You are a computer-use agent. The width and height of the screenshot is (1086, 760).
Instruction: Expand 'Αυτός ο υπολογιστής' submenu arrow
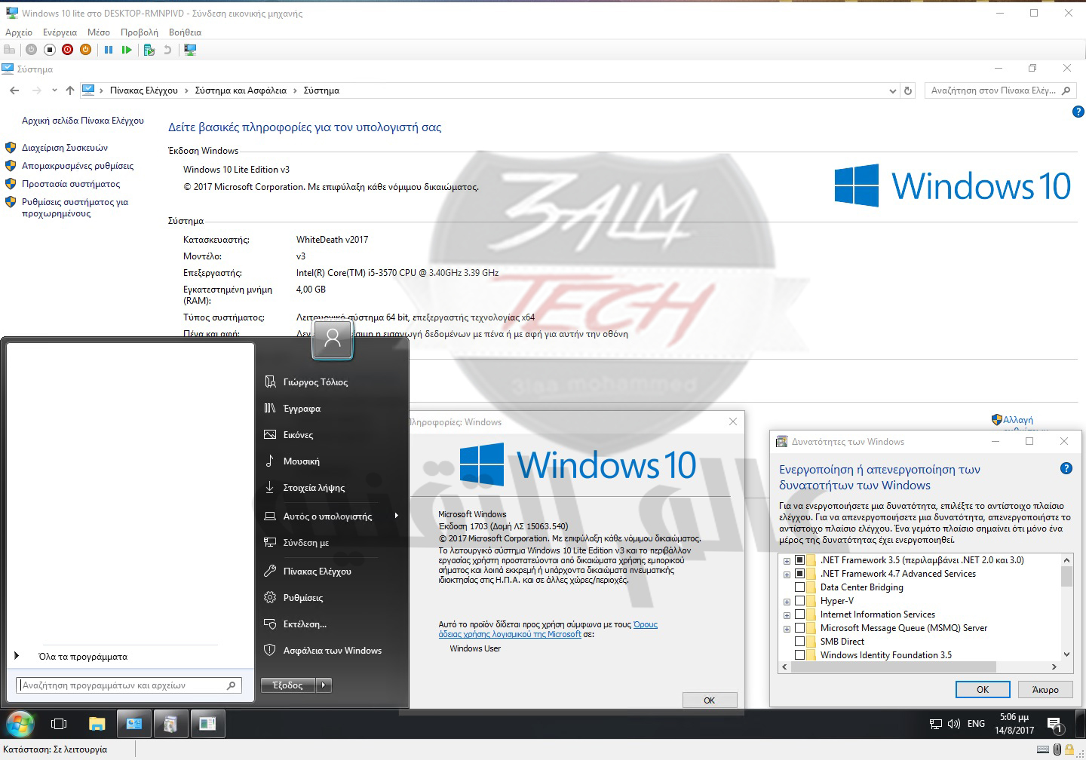pyautogui.click(x=396, y=516)
